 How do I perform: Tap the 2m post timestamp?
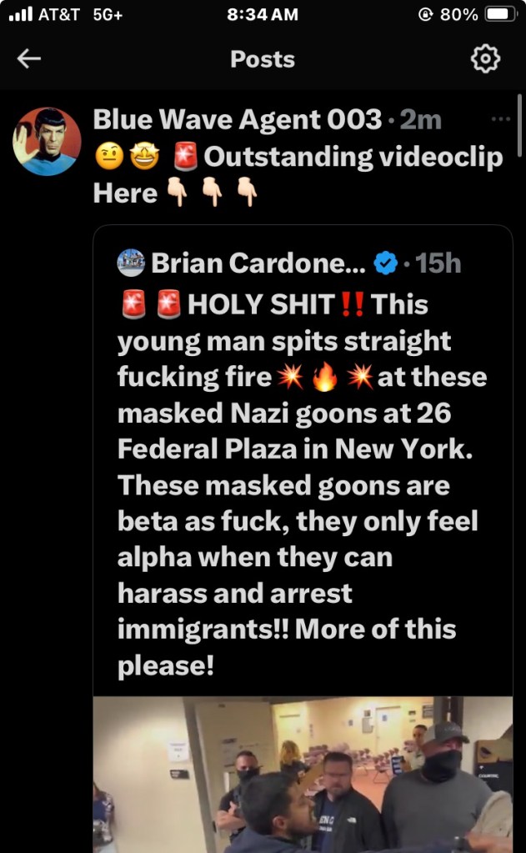coord(421,119)
